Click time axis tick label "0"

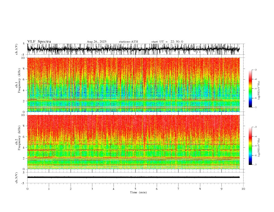point(27,189)
